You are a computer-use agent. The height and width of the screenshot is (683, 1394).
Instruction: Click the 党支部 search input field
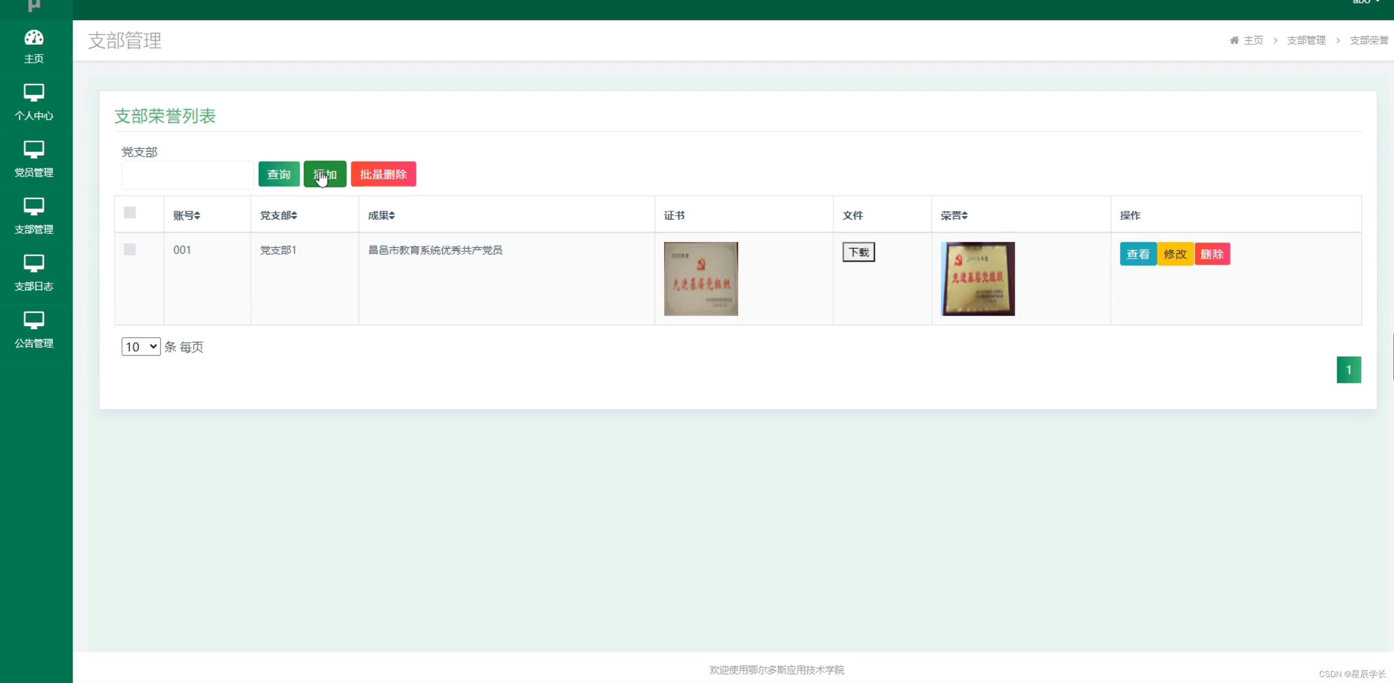pyautogui.click(x=187, y=174)
